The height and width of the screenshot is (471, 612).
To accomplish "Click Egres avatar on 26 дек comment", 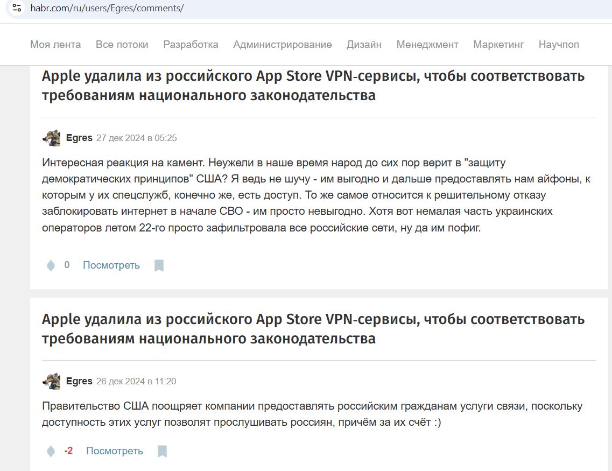I will tap(52, 381).
